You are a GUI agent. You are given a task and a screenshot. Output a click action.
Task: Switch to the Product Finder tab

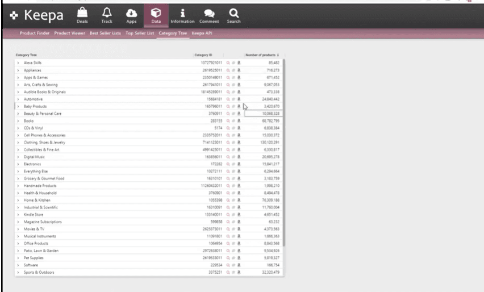tap(36, 34)
